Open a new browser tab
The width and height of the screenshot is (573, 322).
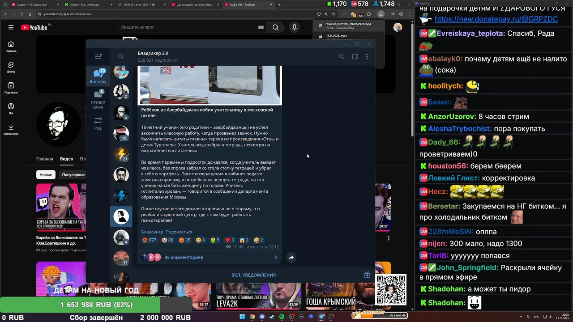(x=279, y=4)
